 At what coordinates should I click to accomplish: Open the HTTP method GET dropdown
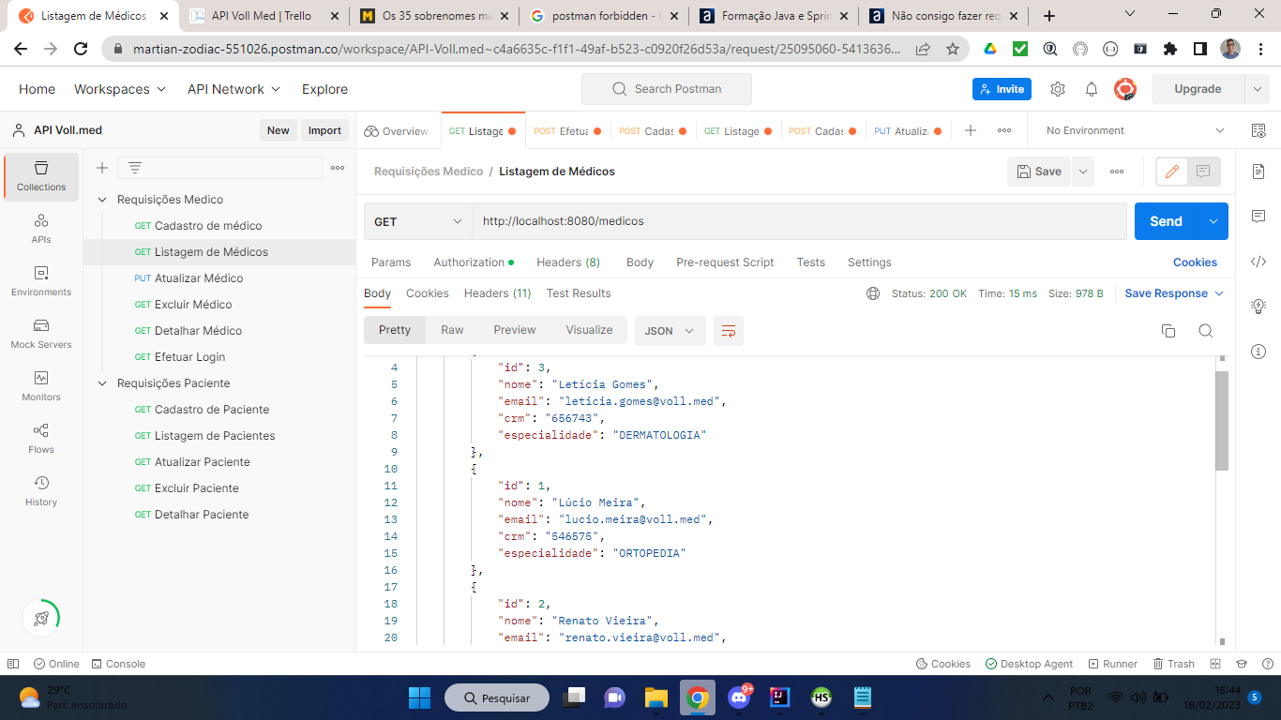[417, 221]
